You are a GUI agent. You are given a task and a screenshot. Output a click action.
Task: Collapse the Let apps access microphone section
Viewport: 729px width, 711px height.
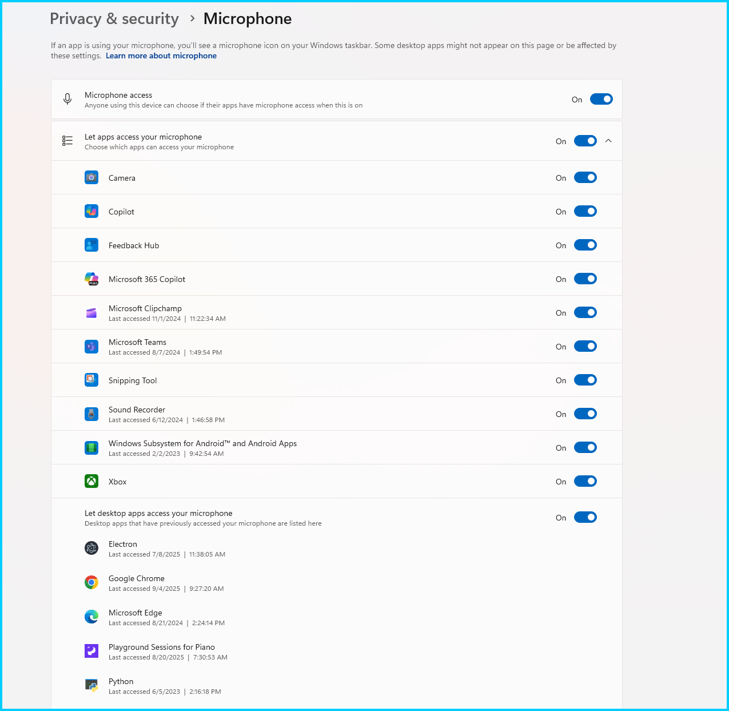608,141
